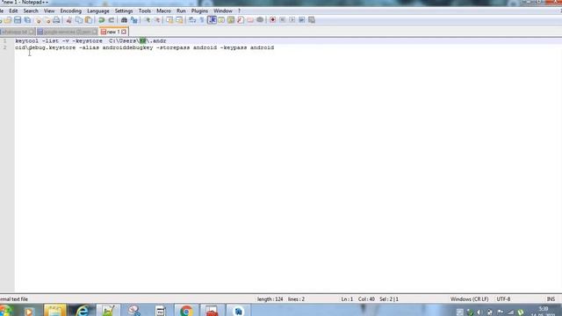Paste using the clipboard toolbar icon
Viewport: 562px width, 316px height.
coord(89,20)
